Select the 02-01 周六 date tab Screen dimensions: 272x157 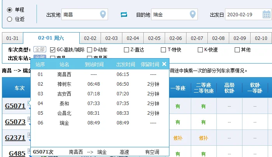coord(51,38)
